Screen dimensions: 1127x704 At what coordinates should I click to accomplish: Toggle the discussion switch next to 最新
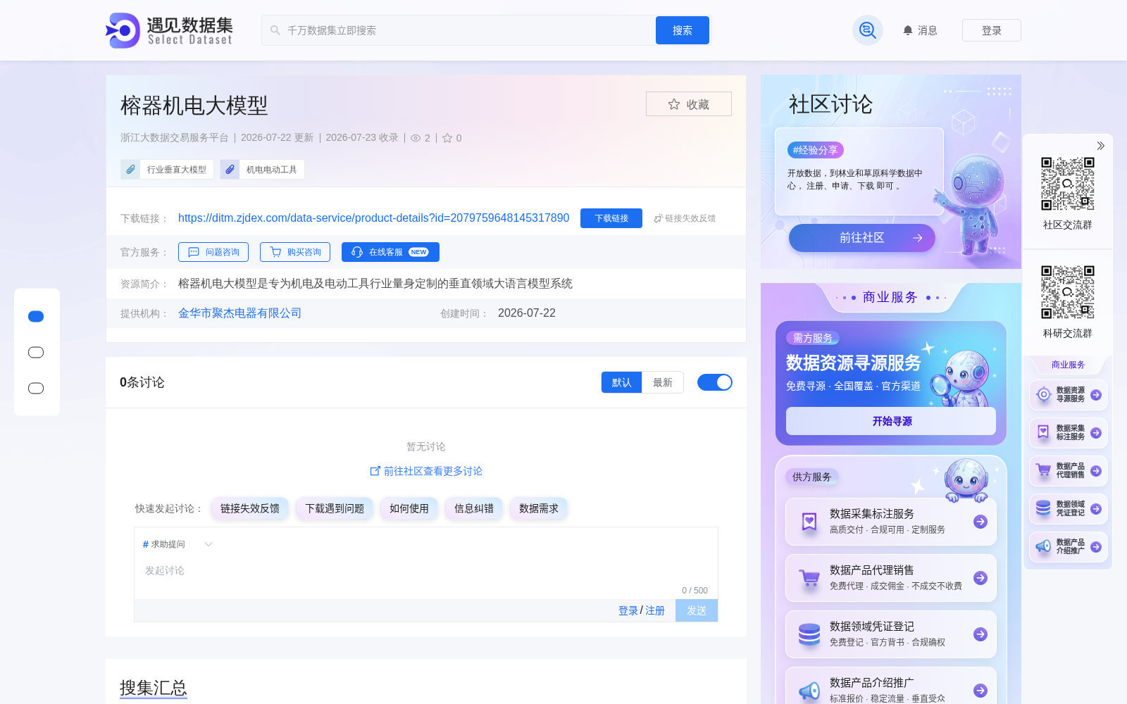[715, 382]
